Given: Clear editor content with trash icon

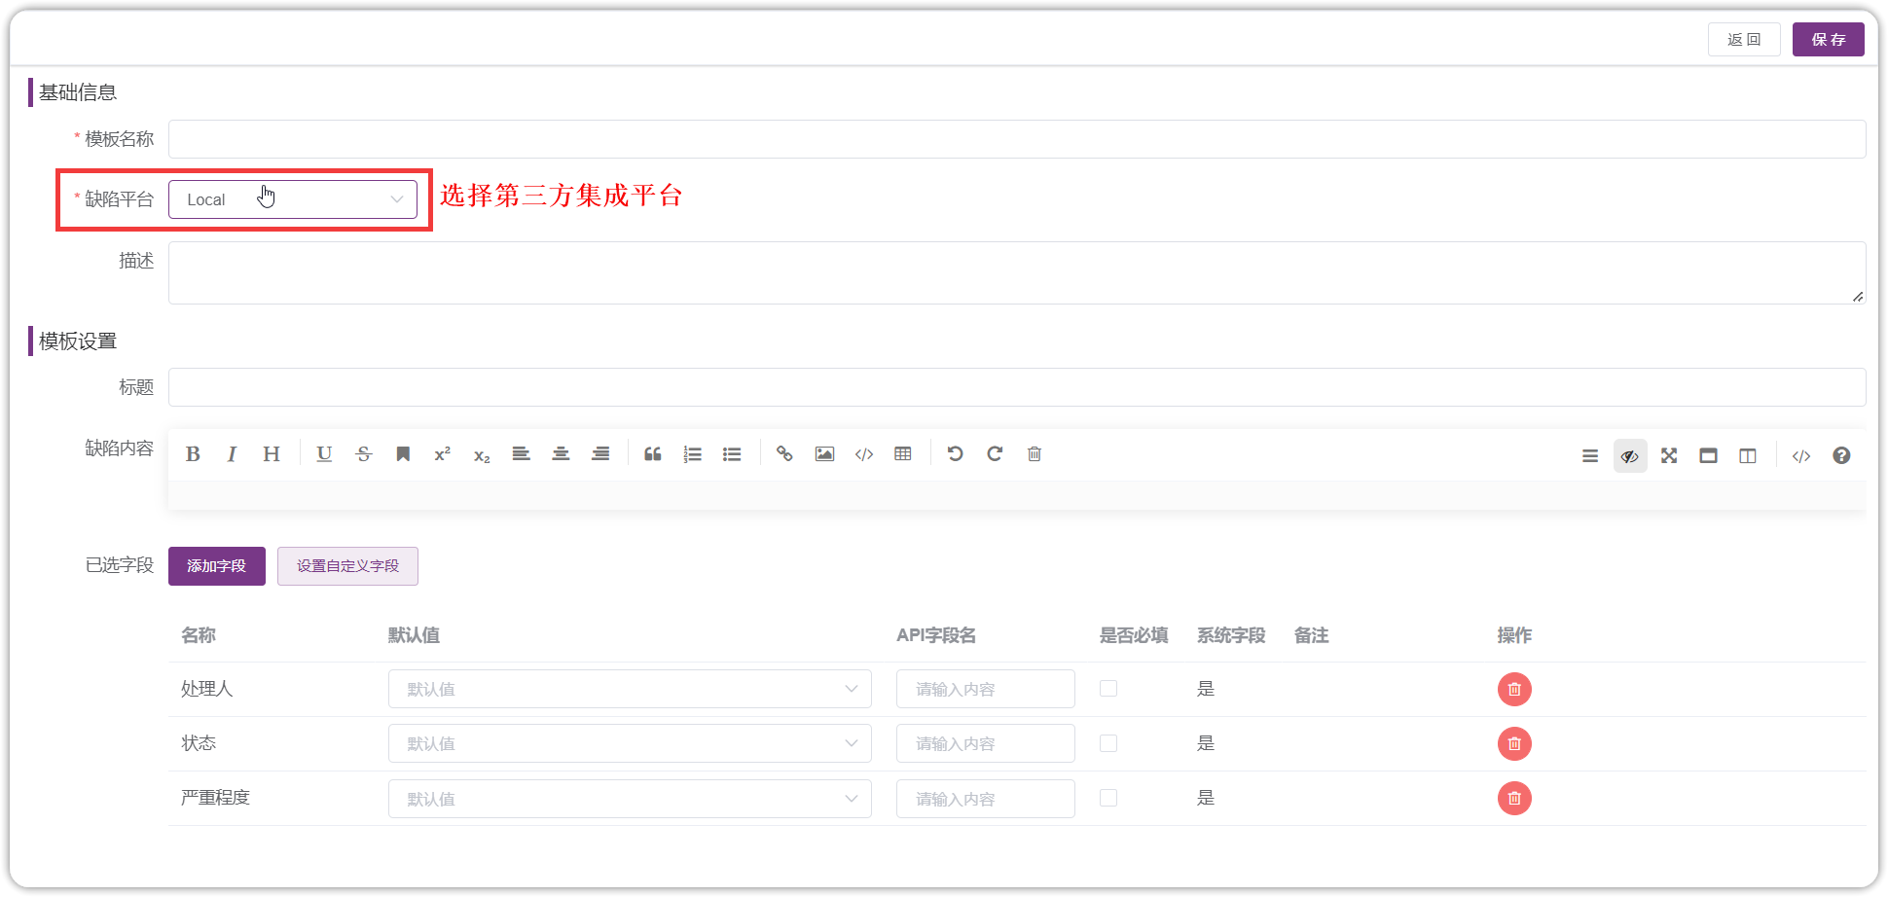Looking at the screenshot, I should click(x=1035, y=454).
